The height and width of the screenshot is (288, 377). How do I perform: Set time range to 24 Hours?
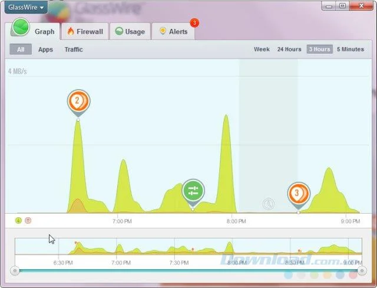point(289,50)
